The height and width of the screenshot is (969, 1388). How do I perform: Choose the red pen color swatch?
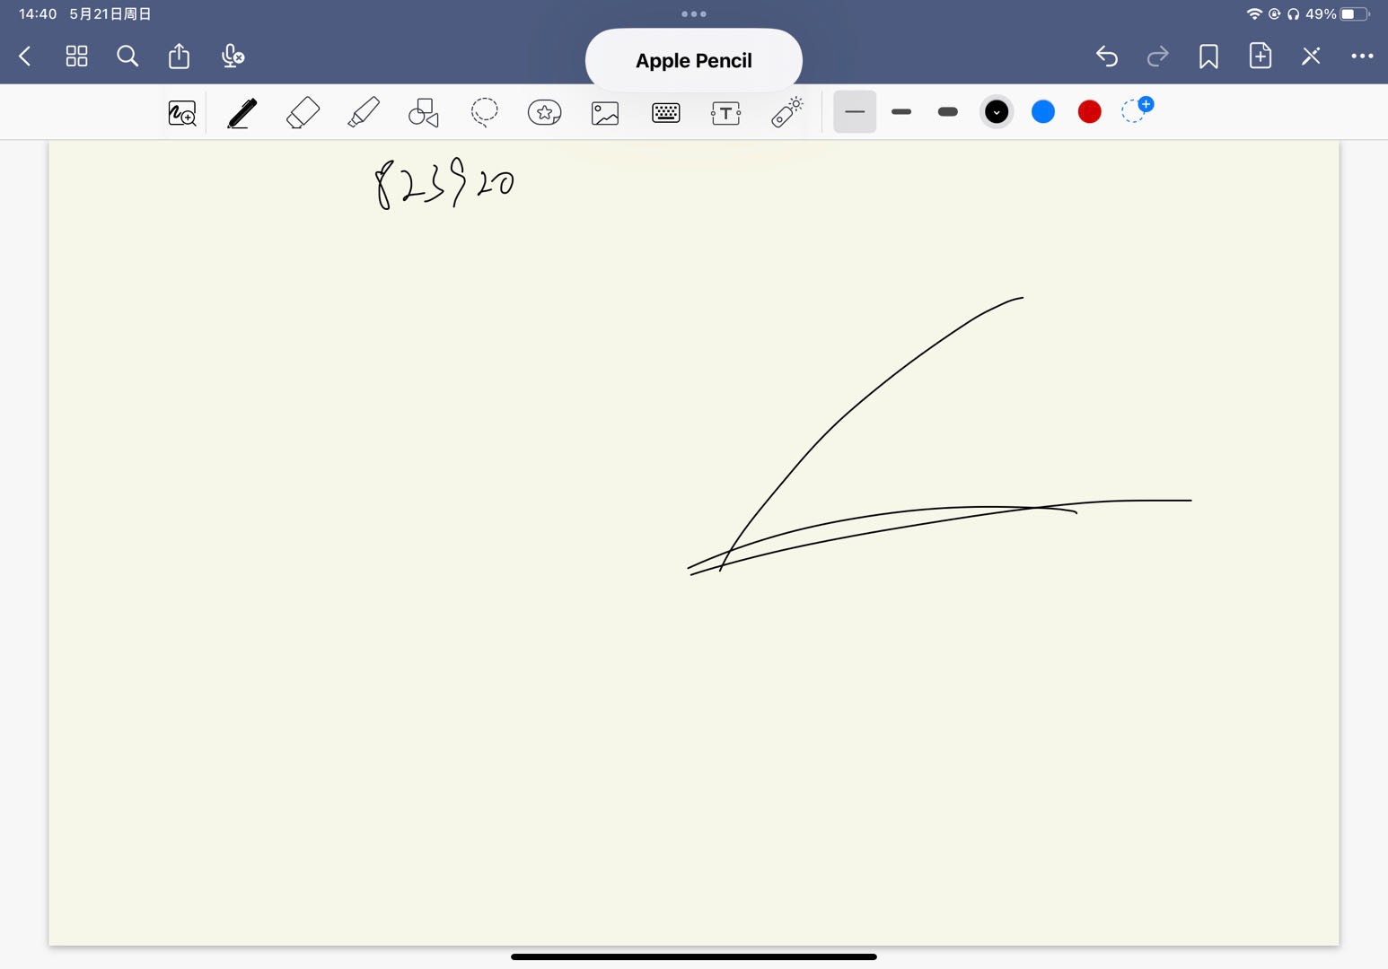[1089, 112]
